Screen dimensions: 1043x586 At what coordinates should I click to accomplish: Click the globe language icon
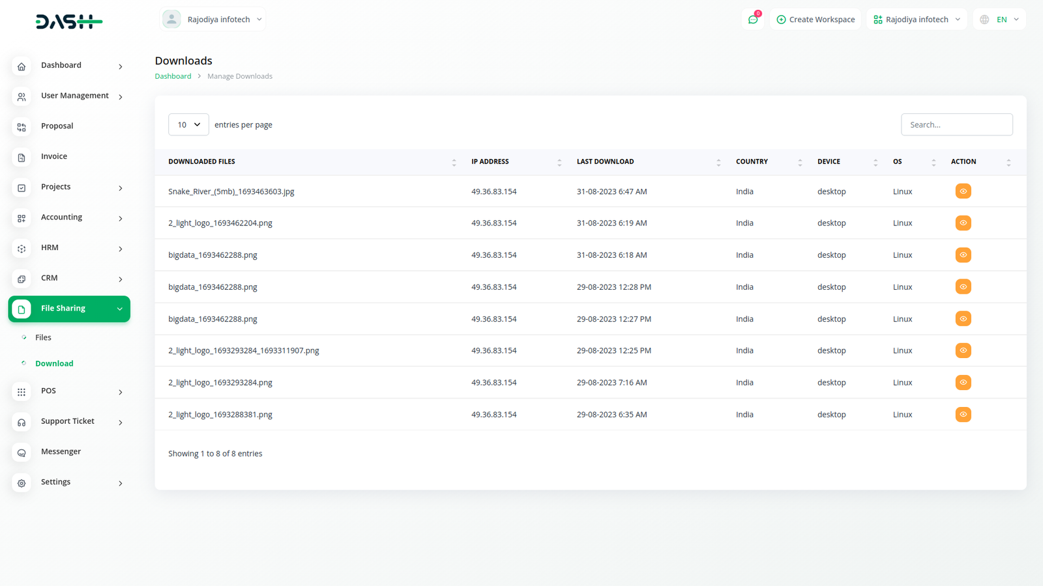click(984, 20)
